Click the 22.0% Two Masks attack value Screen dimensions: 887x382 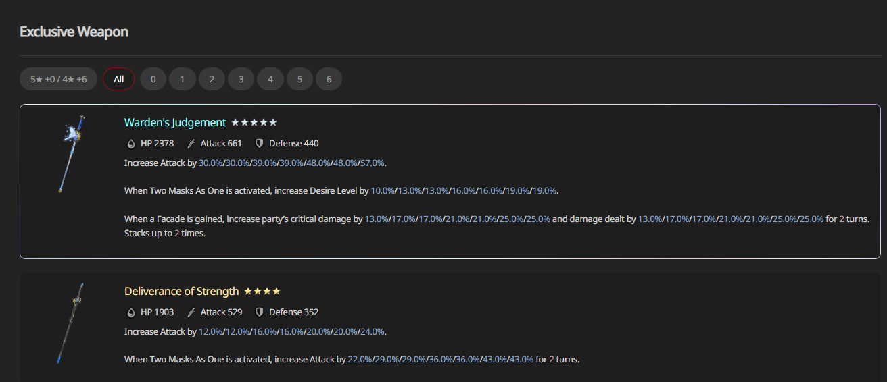(360, 359)
